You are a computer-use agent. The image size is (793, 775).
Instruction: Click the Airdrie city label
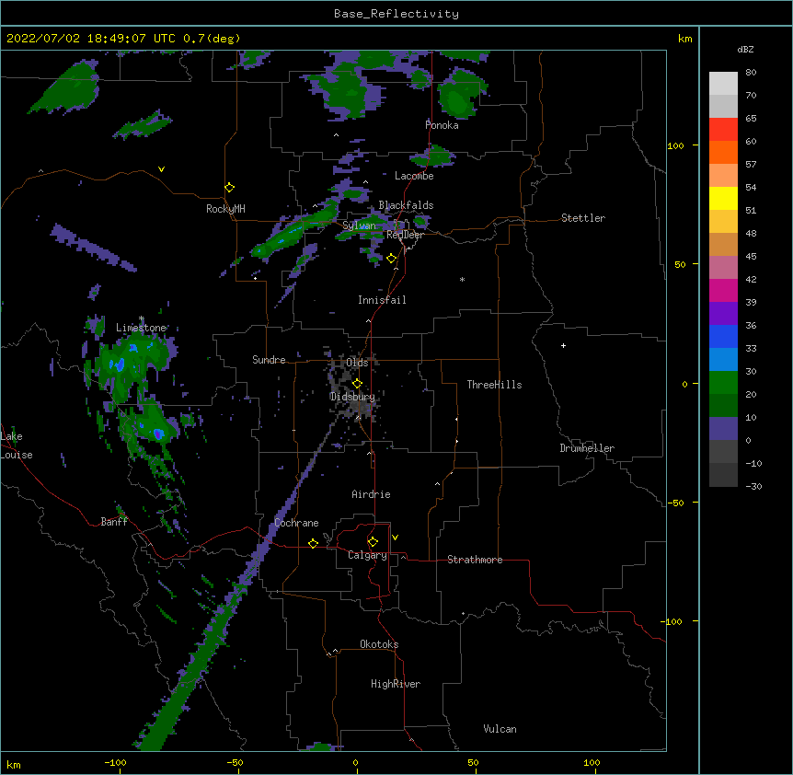[371, 494]
